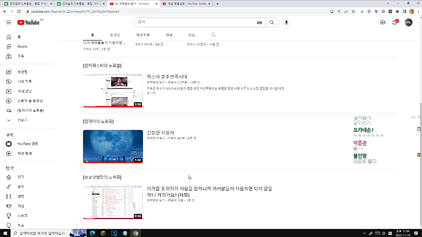This screenshot has width=422, height=237.
Task: Toggle the Chrome side panel icon
Action: [404, 12]
